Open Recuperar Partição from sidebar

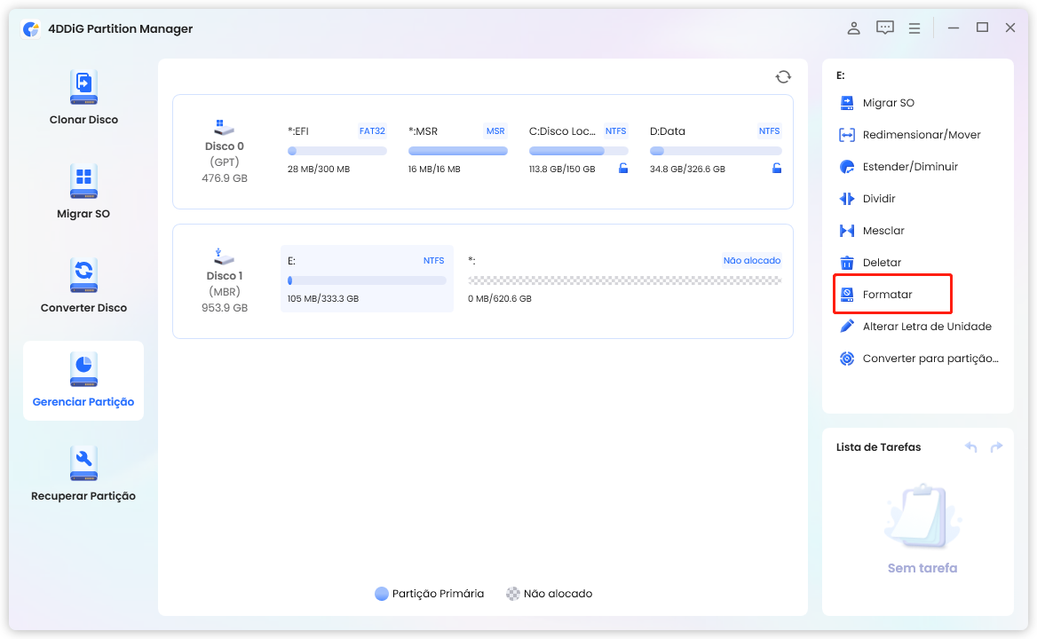coord(83,474)
